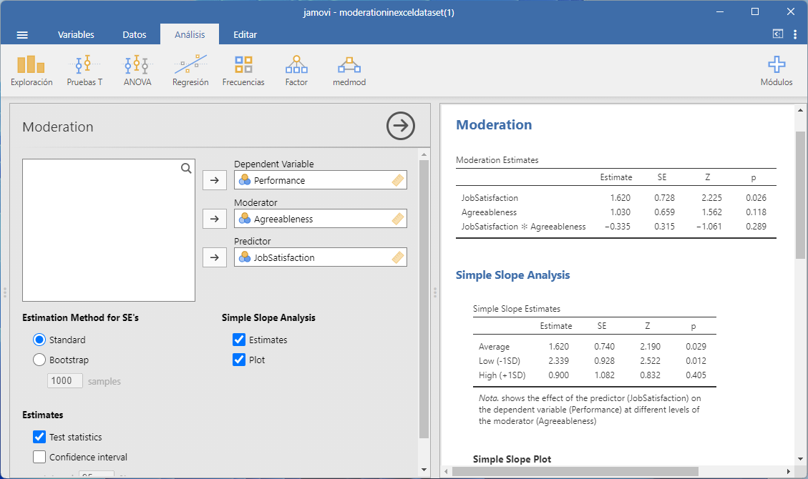Image resolution: width=808 pixels, height=479 pixels.
Task: Open the hamburger main menu
Action: pos(22,35)
